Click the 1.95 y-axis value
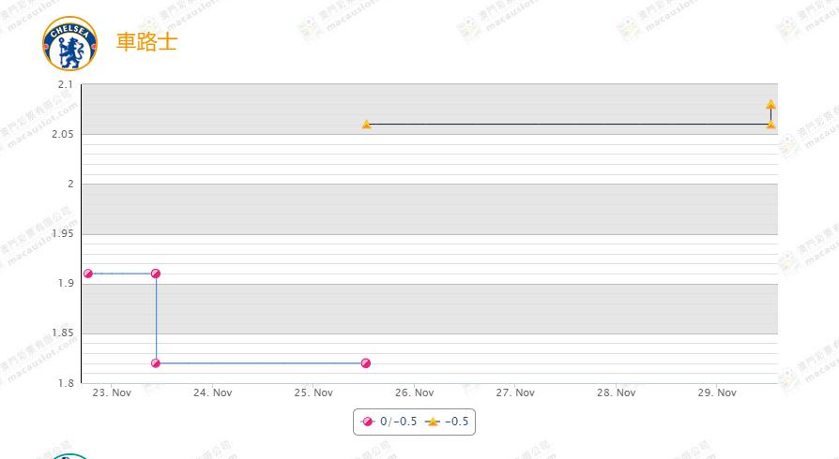The width and height of the screenshot is (839, 459). point(63,233)
